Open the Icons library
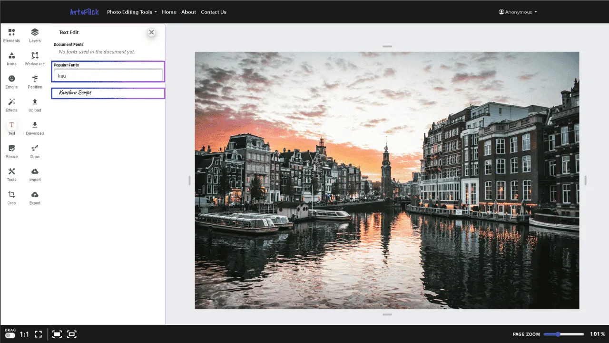The width and height of the screenshot is (609, 343). coord(11,59)
